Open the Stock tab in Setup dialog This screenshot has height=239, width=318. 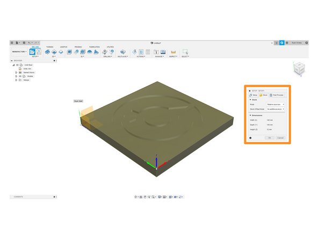pyautogui.click(x=263, y=95)
